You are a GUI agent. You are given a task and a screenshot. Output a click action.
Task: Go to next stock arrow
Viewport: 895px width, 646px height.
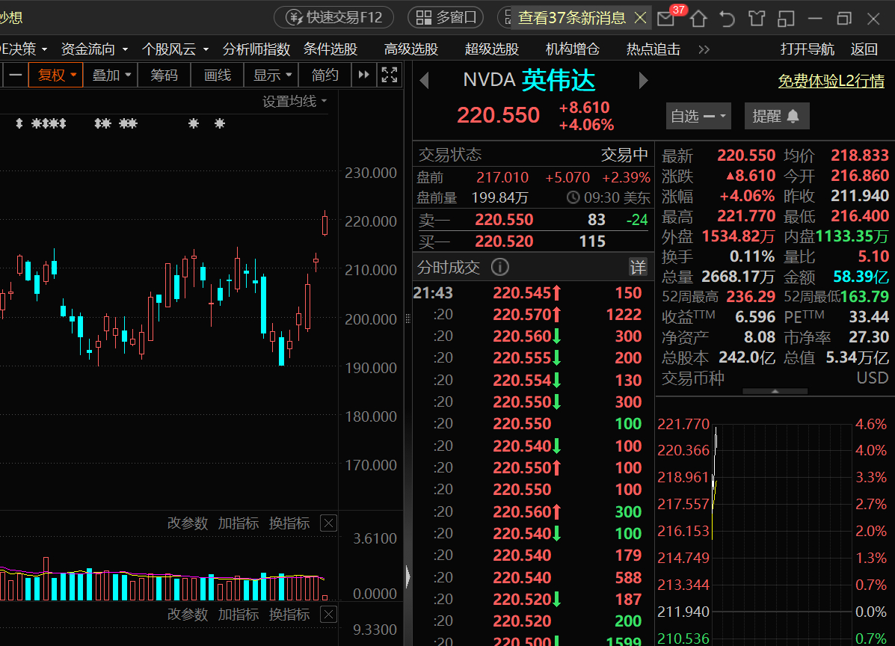pos(643,81)
